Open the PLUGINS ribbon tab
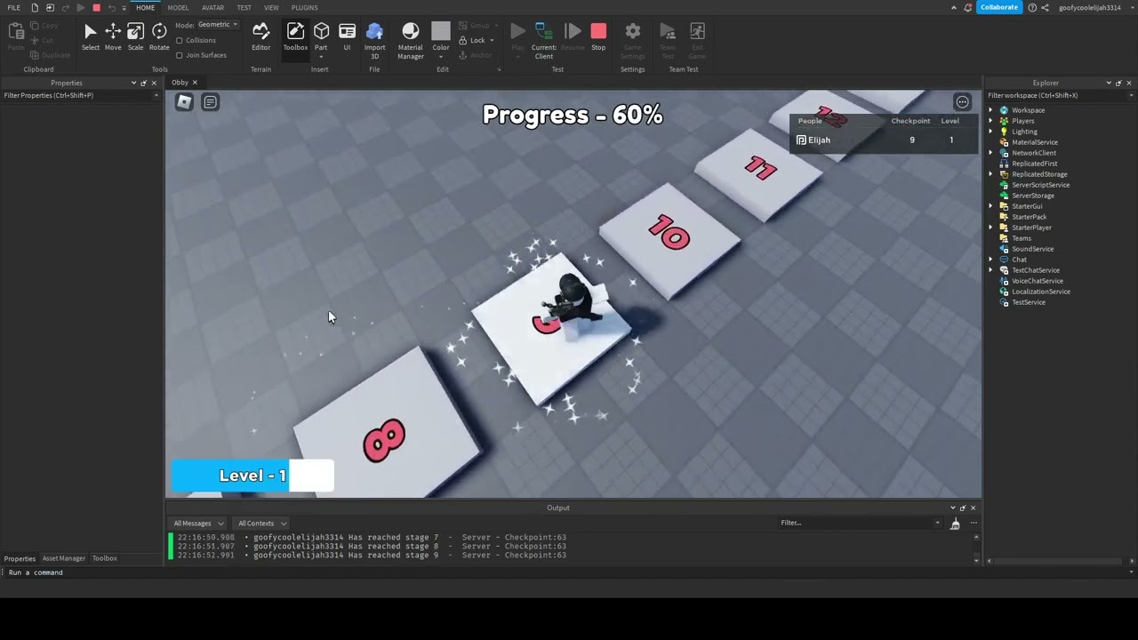Screen dimensions: 1138x640 (304, 7)
